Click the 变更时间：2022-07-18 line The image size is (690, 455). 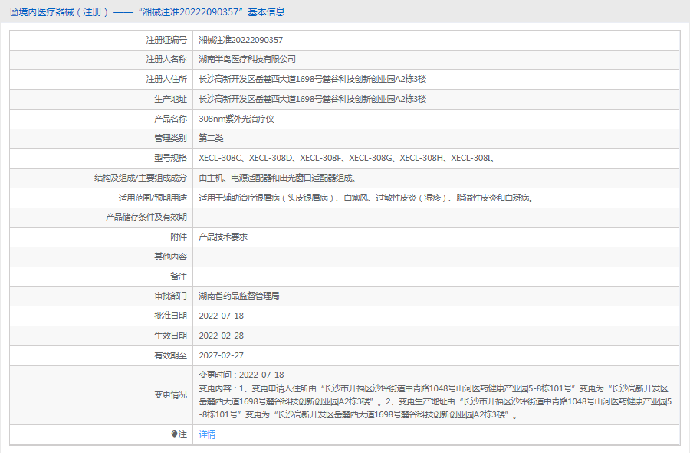coord(242,375)
